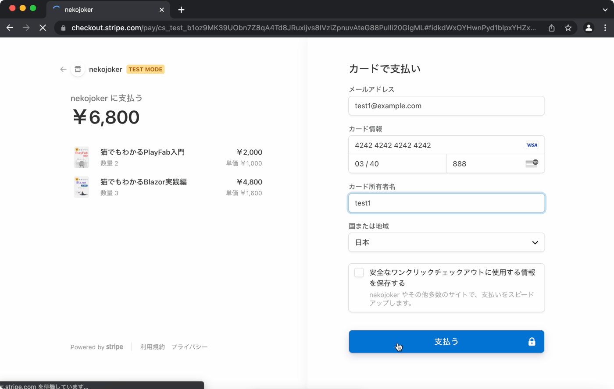Click the VISA card brand icon

pos(532,145)
